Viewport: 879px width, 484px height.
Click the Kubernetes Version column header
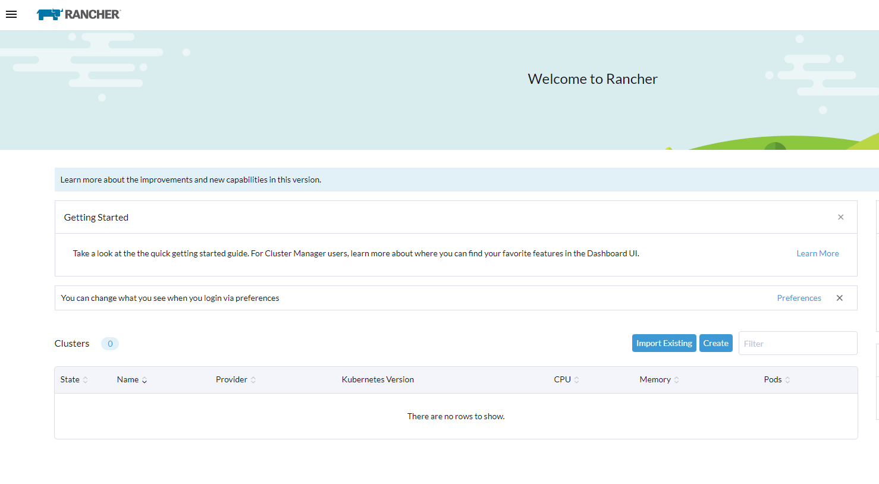coord(378,379)
